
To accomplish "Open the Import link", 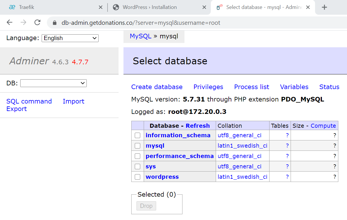I will click(73, 101).
